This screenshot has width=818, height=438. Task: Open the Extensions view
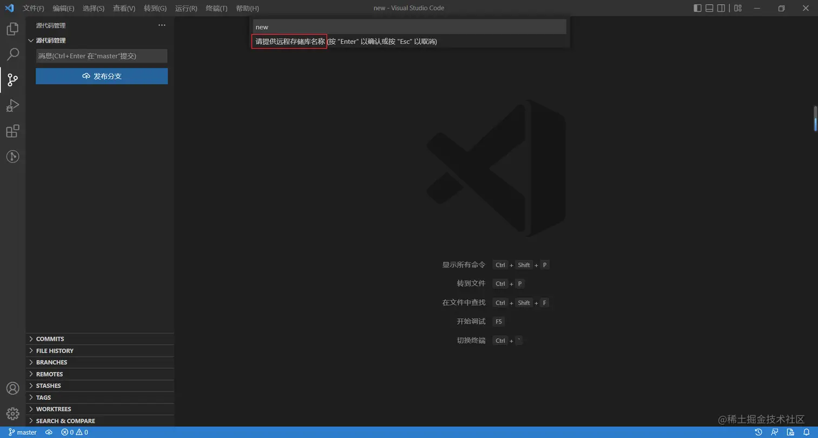(x=12, y=131)
